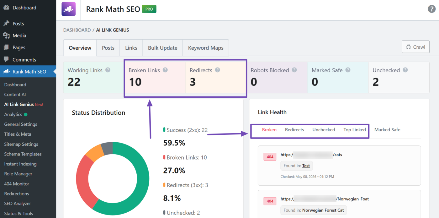Open the help question mark icon
The height and width of the screenshot is (218, 439).
click(x=431, y=9)
